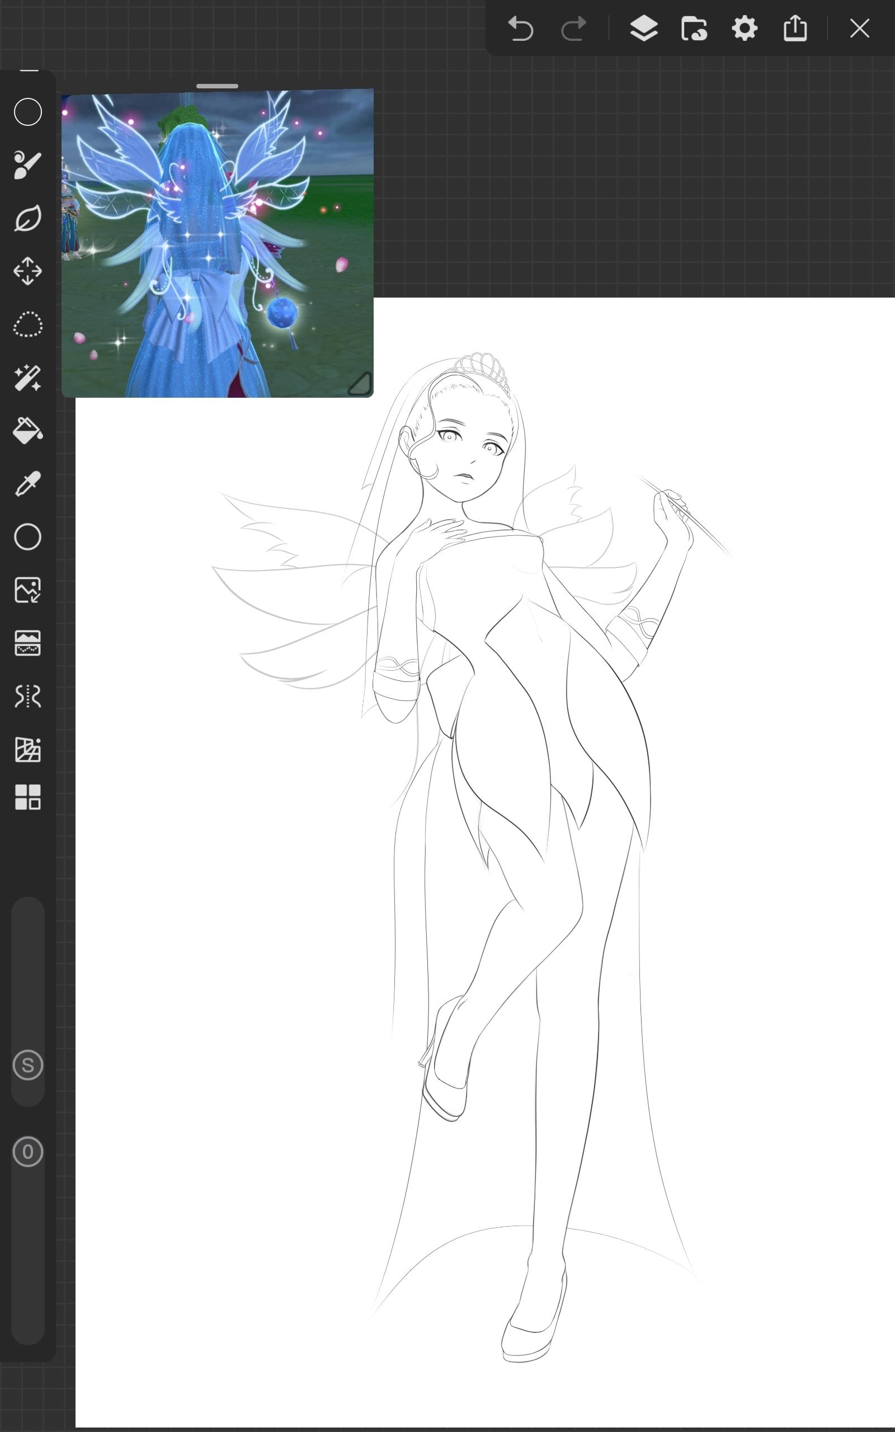
Task: Click the Opacity slider handle O
Action: tap(28, 1152)
